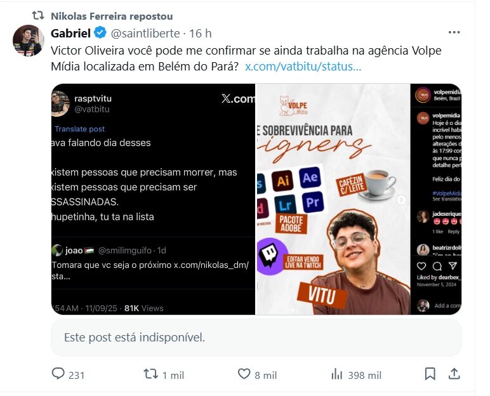Open Gabriel's profile avatar
This screenshot has width=490, height=396.
(x=28, y=41)
